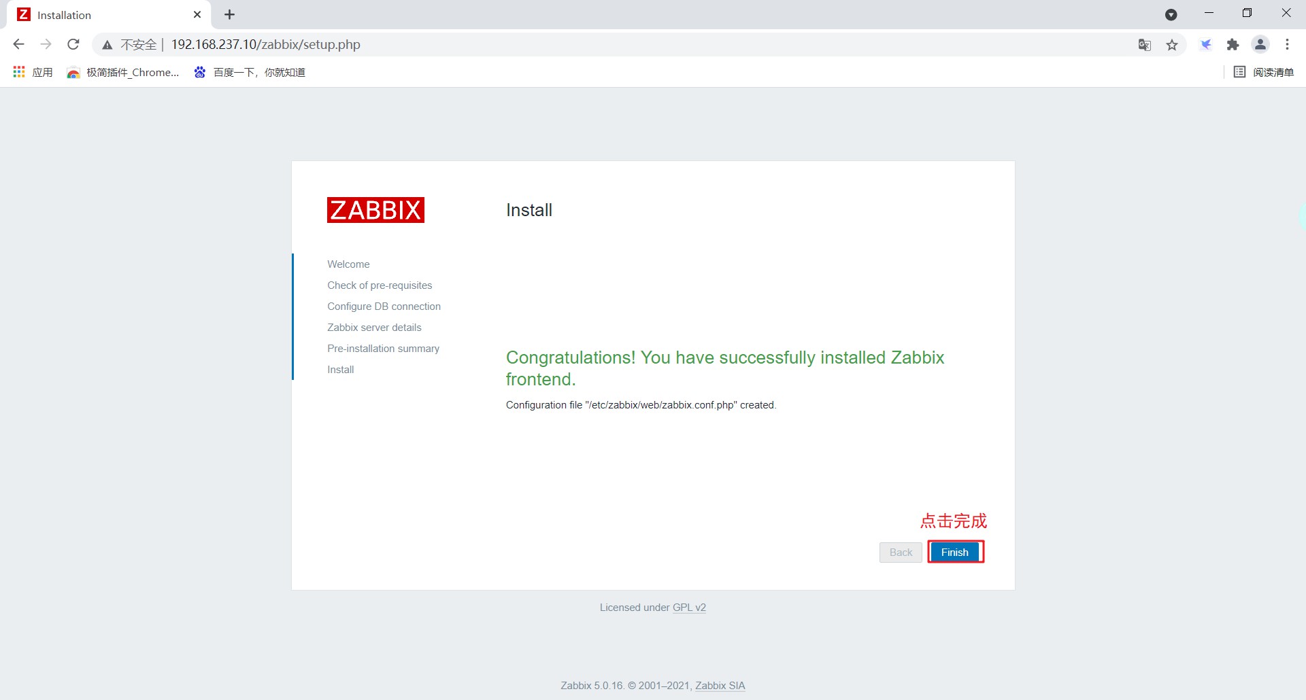Open the apps grid shortcut in bookmarks bar
This screenshot has width=1306, height=700.
click(x=33, y=72)
